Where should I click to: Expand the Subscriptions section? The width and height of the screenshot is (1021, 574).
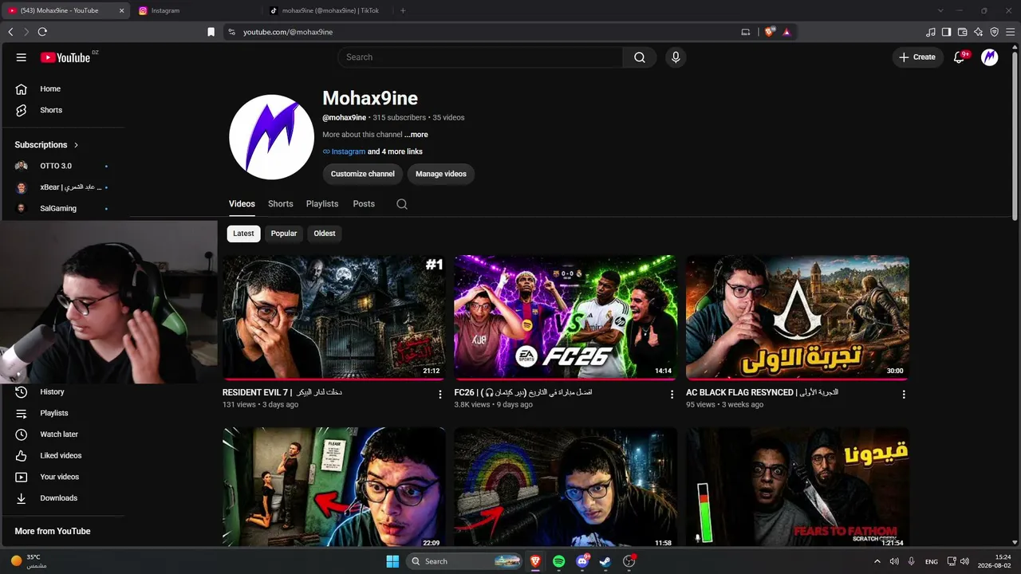pyautogui.click(x=47, y=145)
